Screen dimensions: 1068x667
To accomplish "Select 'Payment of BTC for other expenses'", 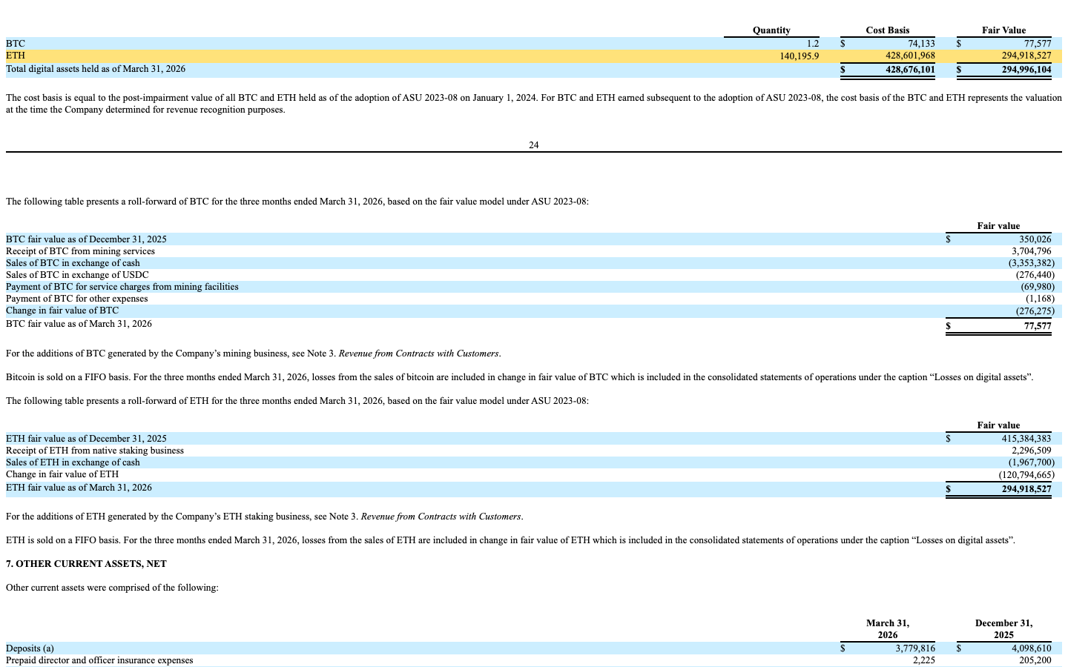I will point(77,299).
